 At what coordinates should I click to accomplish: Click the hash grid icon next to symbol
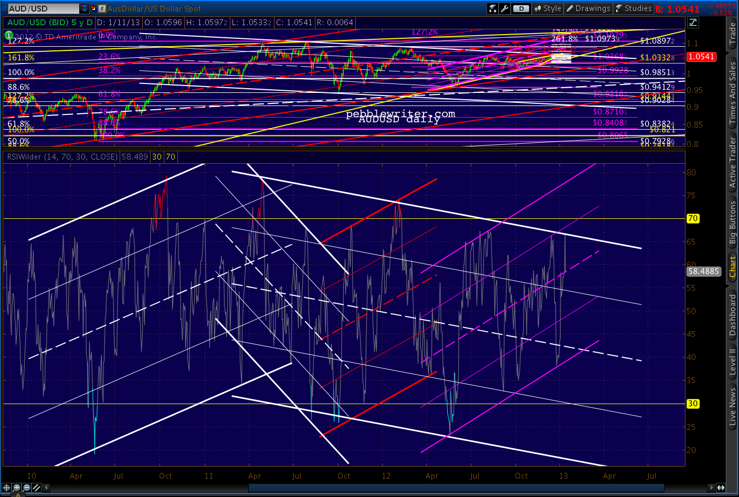point(102,8)
